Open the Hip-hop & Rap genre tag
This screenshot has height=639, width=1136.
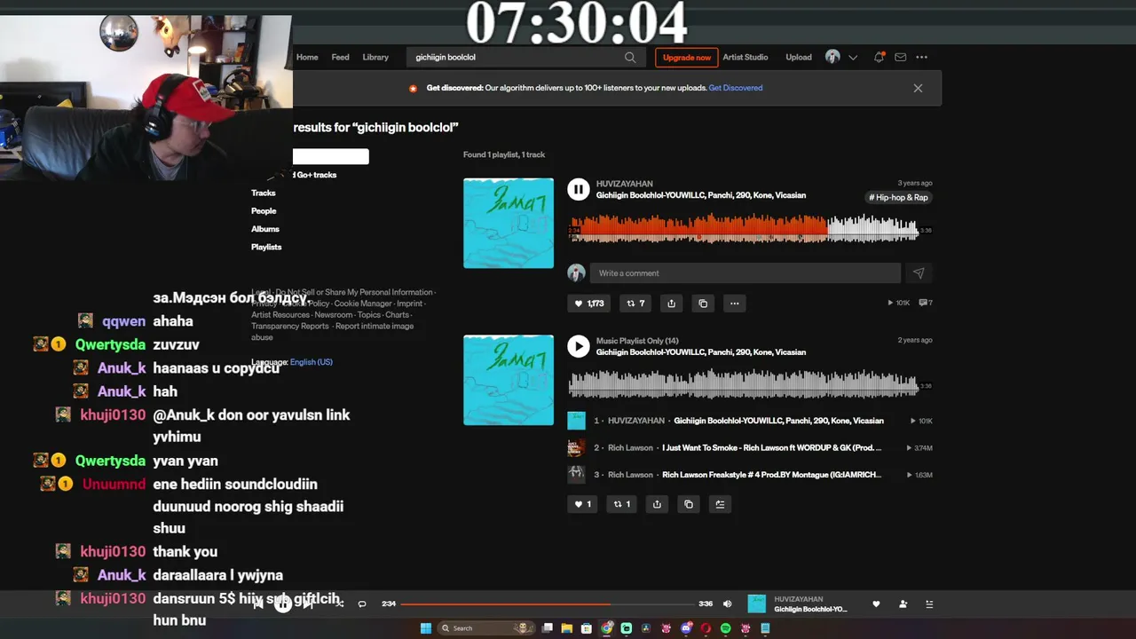[898, 198]
